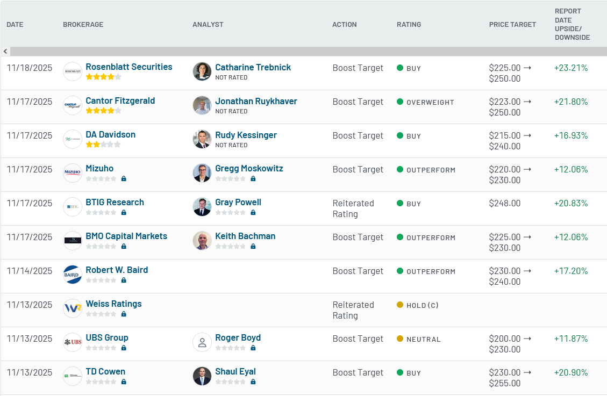The height and width of the screenshot is (396, 607).
Task: Click Roger Boyd's placeholder avatar icon
Action: [x=202, y=342]
